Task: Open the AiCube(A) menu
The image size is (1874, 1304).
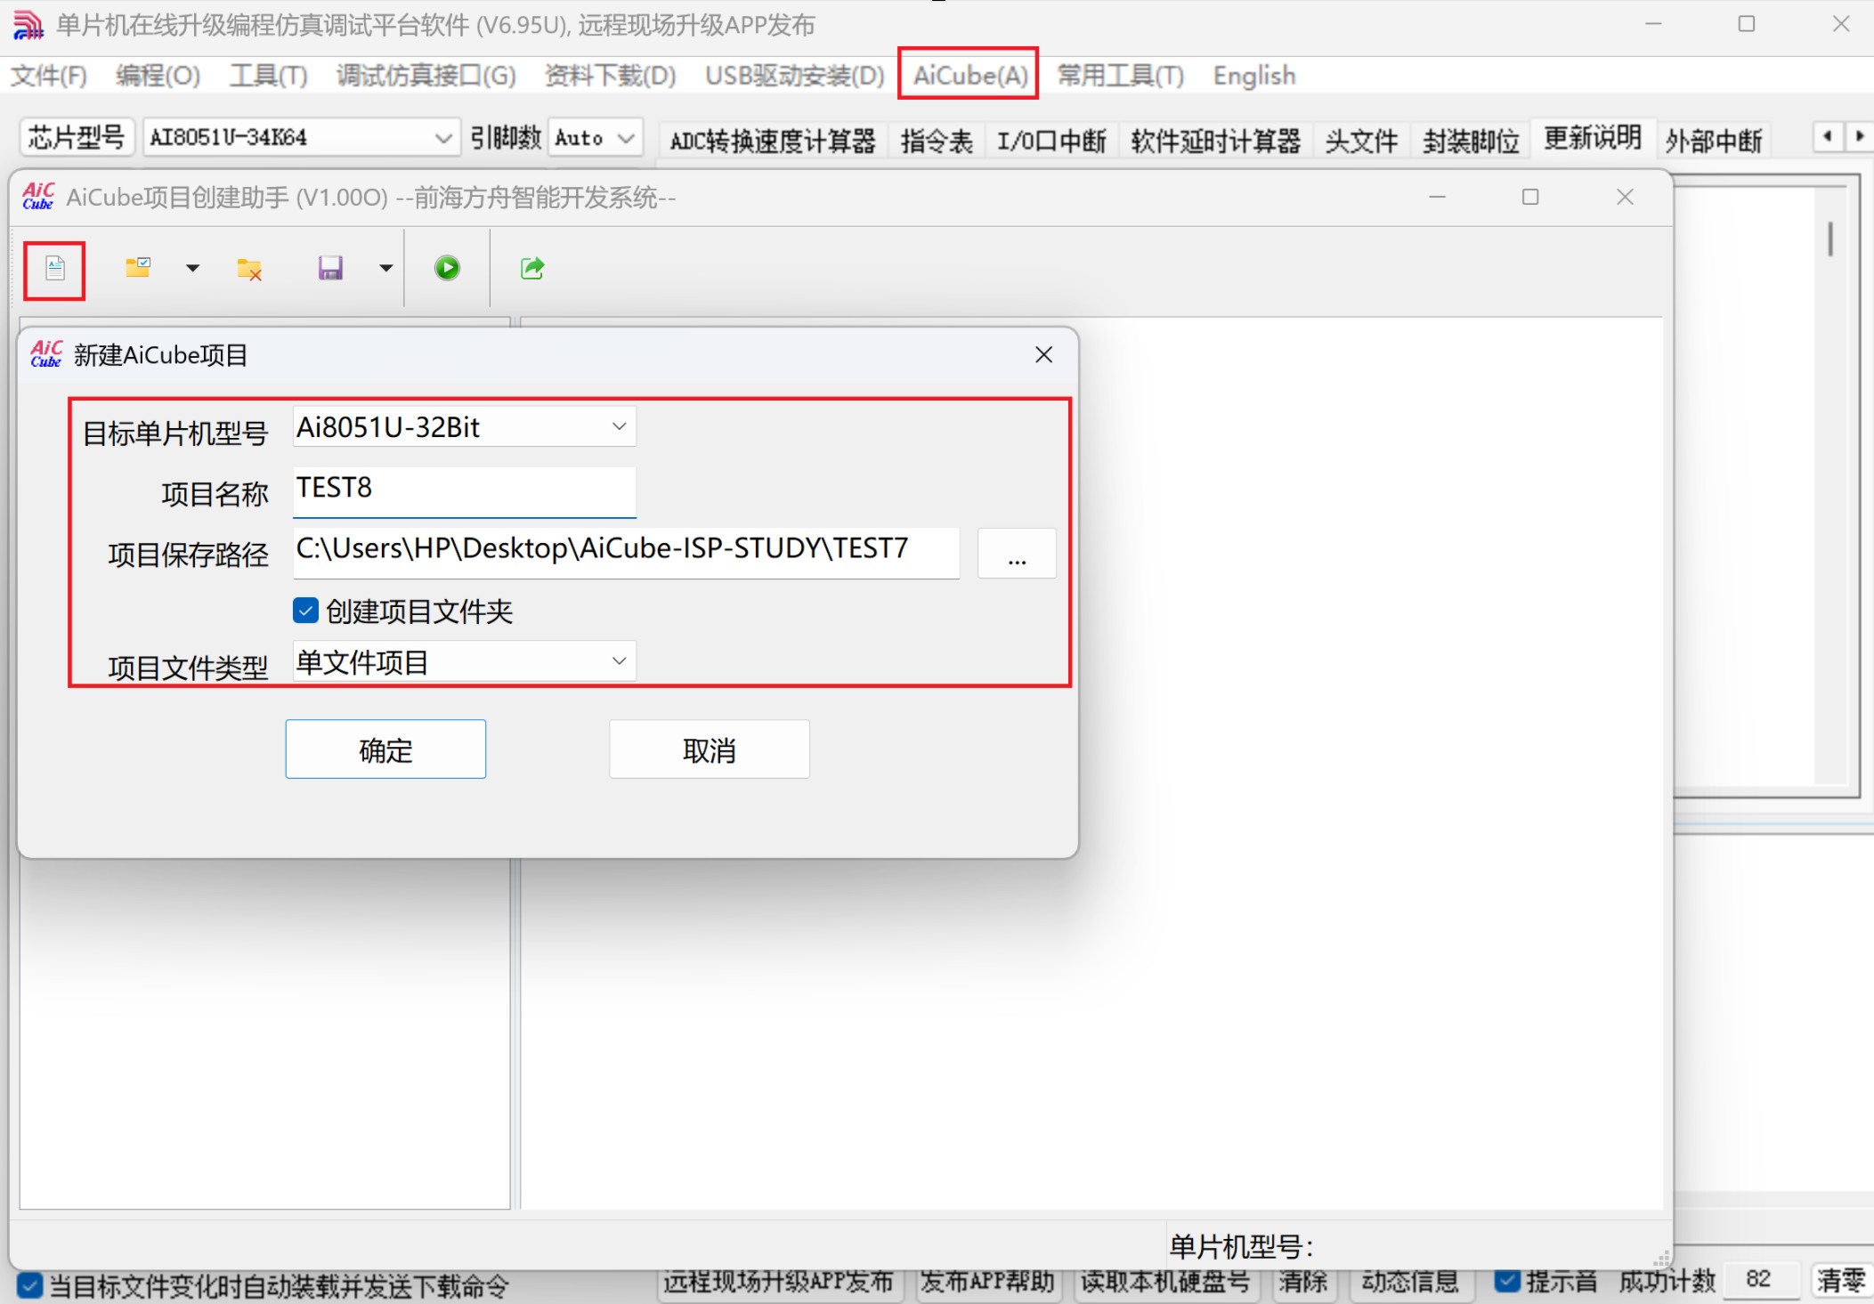Action: coord(969,76)
